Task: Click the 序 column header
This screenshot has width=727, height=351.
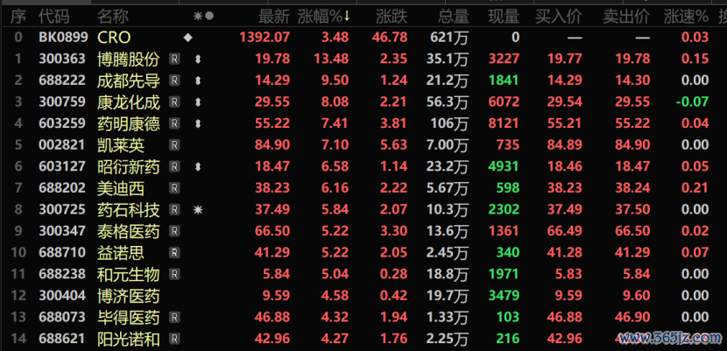Action: (x=18, y=17)
